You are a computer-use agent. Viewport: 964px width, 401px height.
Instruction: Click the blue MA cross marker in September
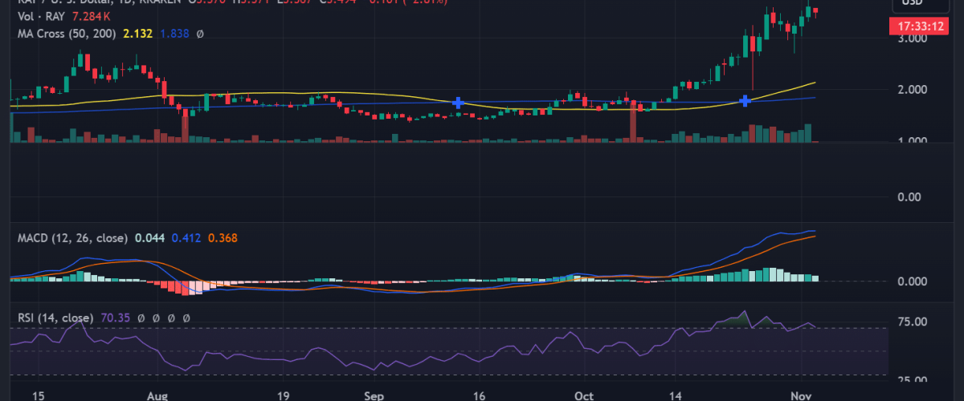click(458, 103)
